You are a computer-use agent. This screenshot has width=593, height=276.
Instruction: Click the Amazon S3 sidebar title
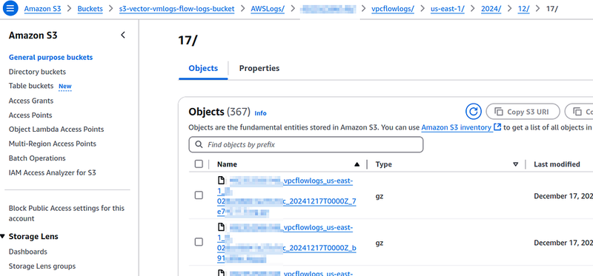click(33, 36)
